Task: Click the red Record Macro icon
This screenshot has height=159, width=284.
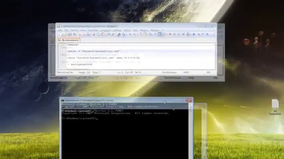Action: click(x=170, y=34)
